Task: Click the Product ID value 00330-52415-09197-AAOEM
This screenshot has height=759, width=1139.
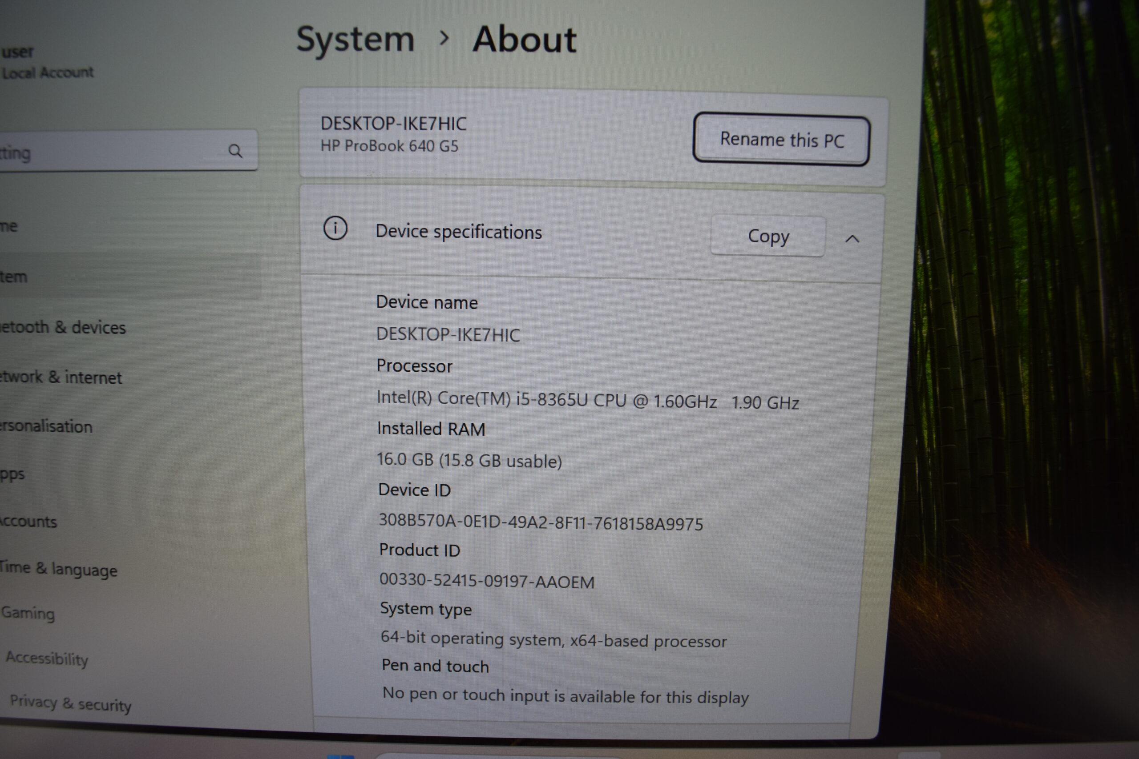Action: point(487,580)
